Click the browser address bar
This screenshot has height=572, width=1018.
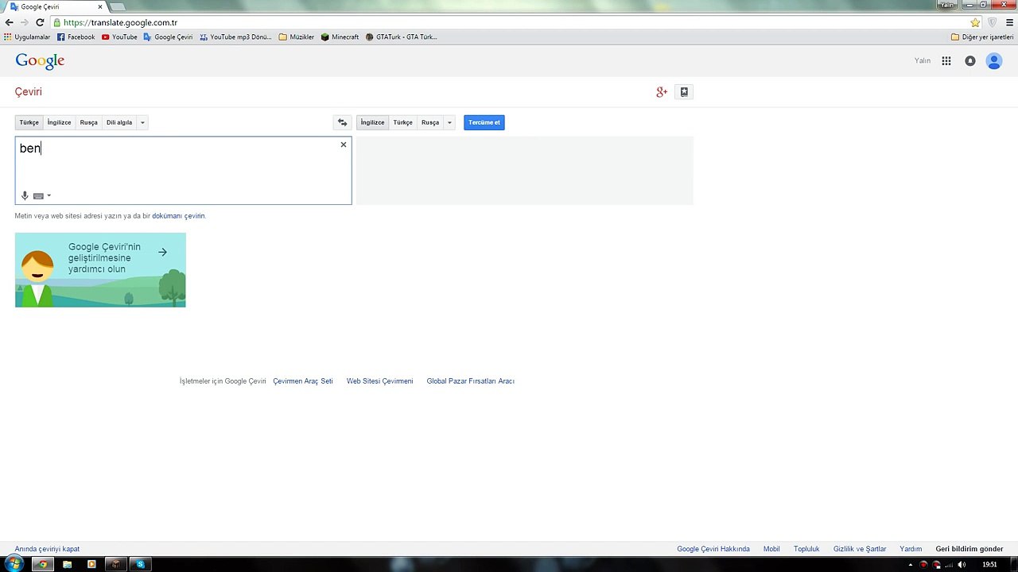(x=509, y=23)
